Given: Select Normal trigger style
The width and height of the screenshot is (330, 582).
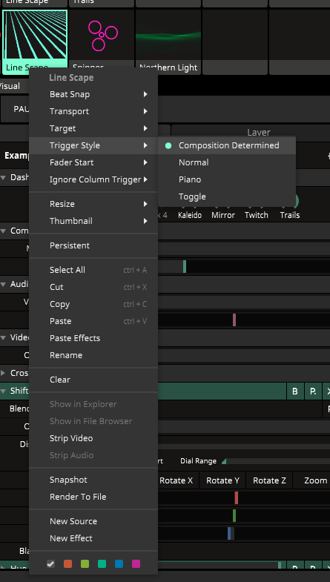Looking at the screenshot, I should click(227, 162).
